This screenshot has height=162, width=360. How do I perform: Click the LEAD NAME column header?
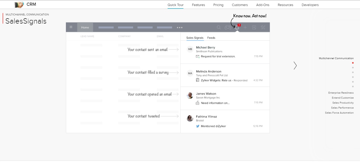coord(87,36)
